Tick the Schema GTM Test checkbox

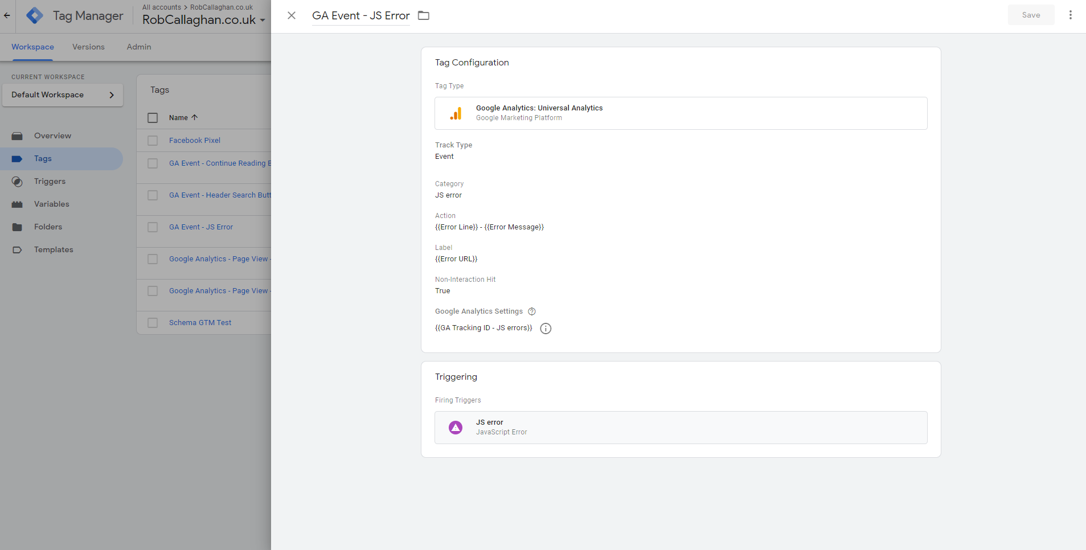tap(152, 322)
